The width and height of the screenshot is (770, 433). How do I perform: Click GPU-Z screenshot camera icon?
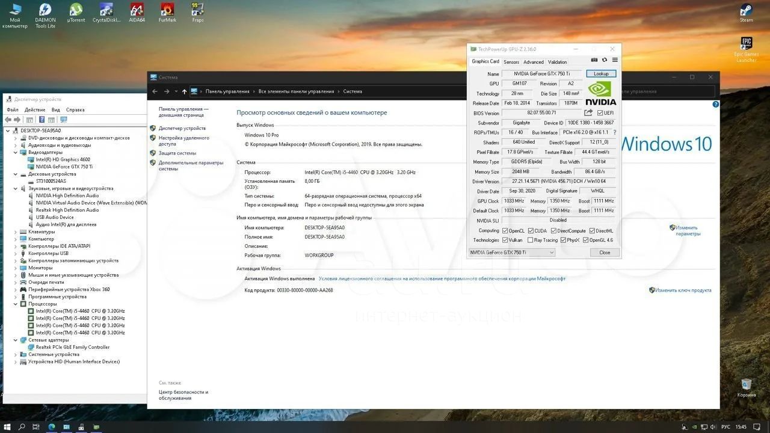(594, 60)
